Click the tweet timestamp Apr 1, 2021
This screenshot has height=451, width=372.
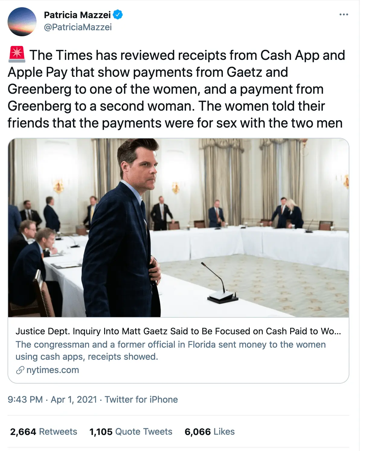click(74, 399)
